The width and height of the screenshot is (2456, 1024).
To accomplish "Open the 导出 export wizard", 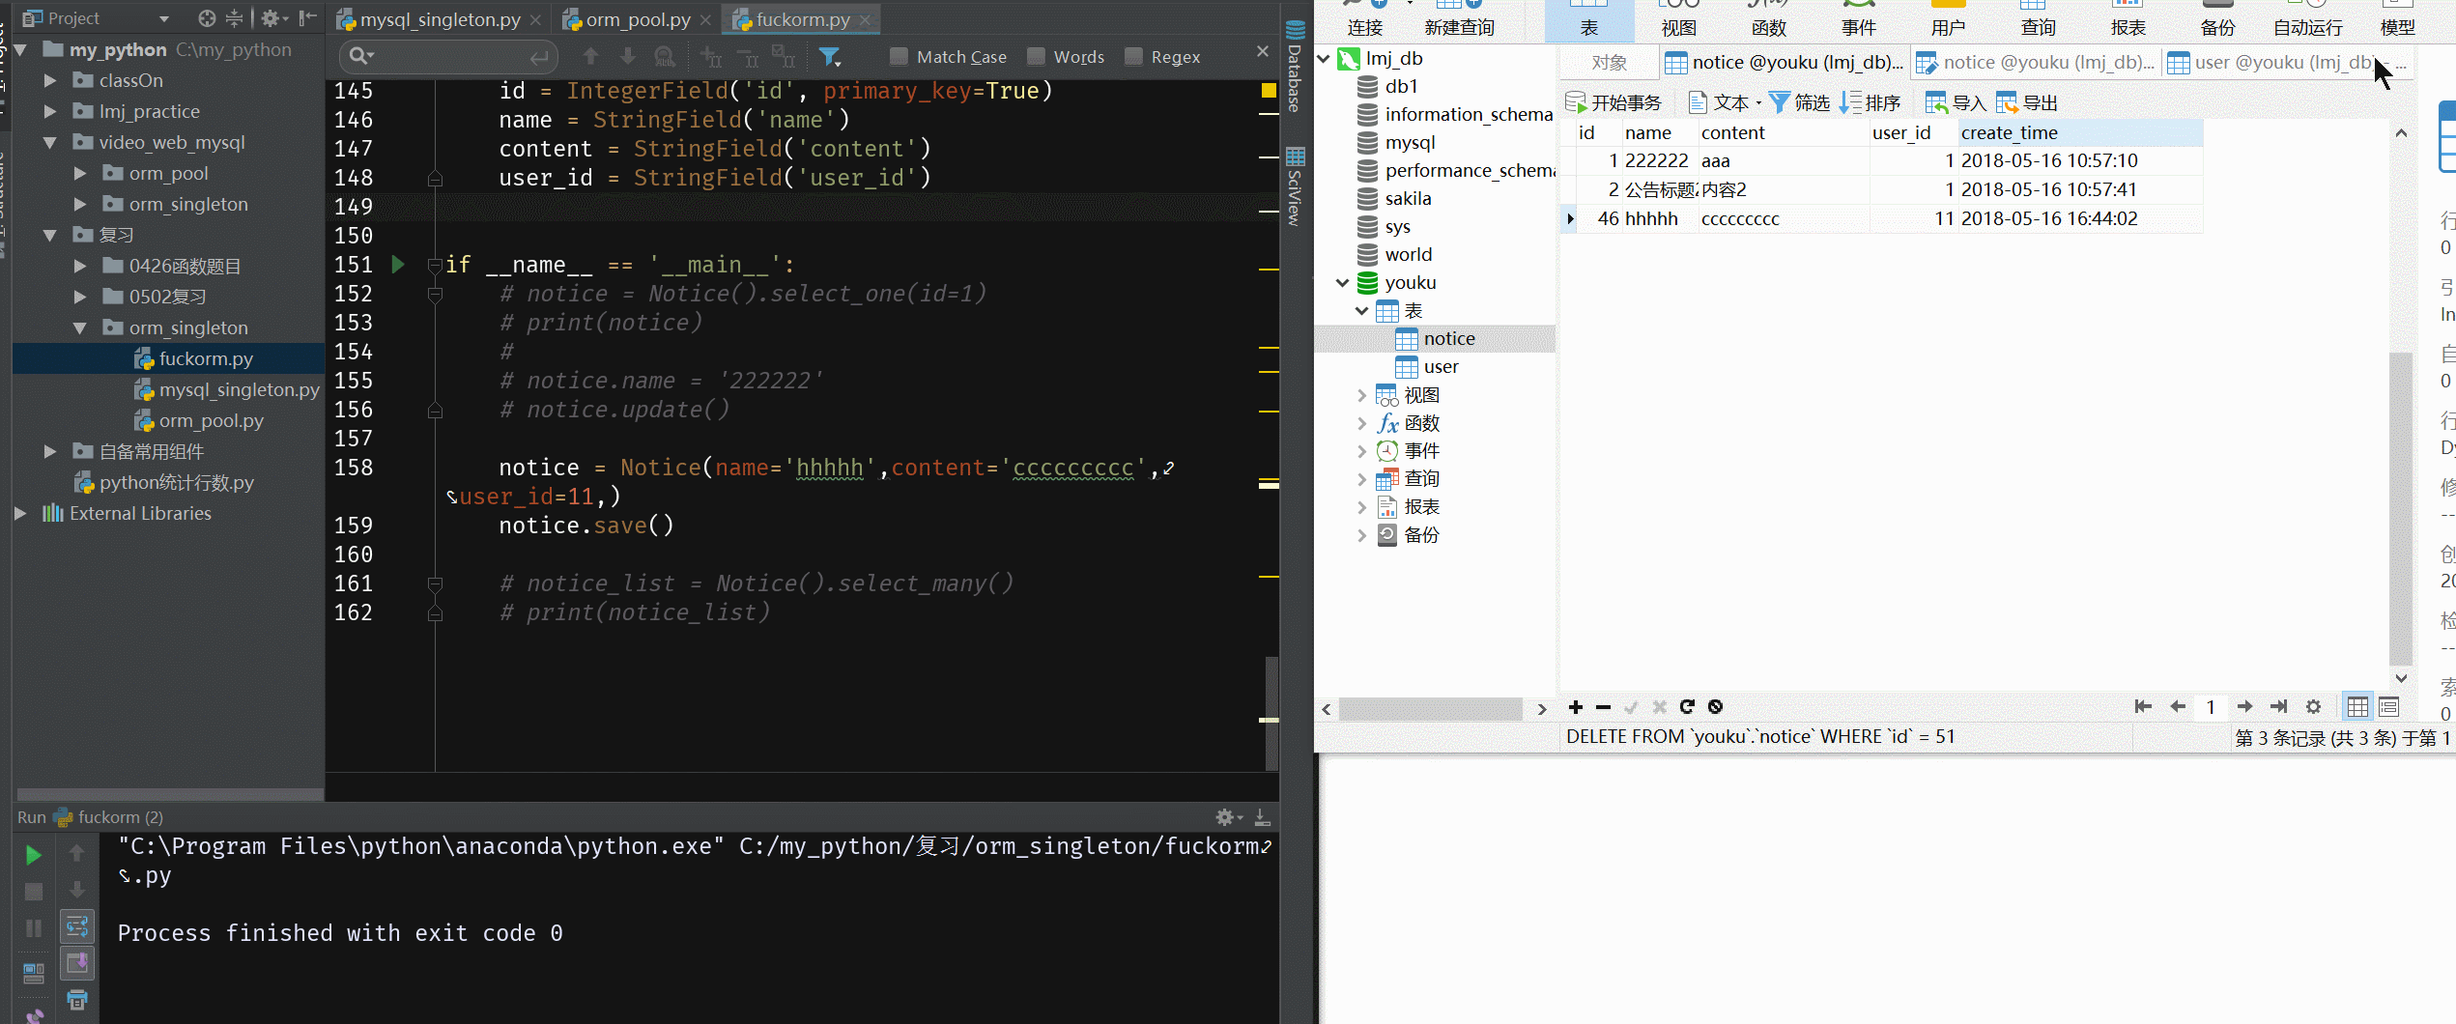I will (x=2027, y=102).
